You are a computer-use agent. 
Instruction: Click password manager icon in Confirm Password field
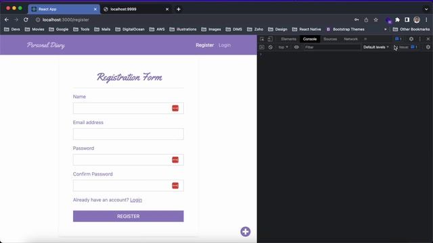point(175,186)
